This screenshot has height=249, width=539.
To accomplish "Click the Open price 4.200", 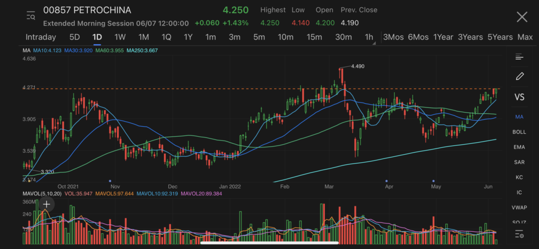I will [x=324, y=23].
